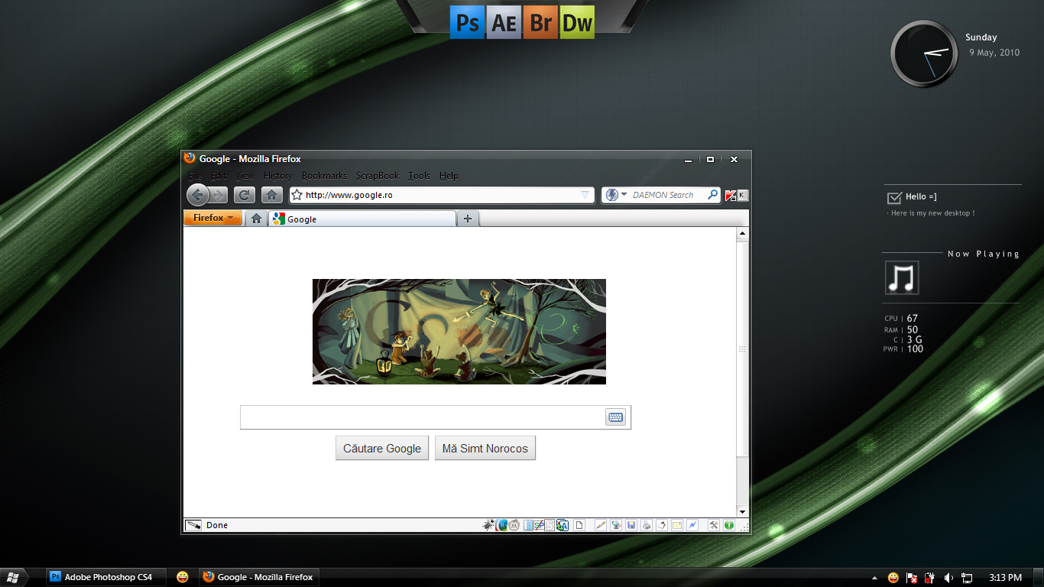Click the floppy disk save icon in status bar

(x=631, y=525)
